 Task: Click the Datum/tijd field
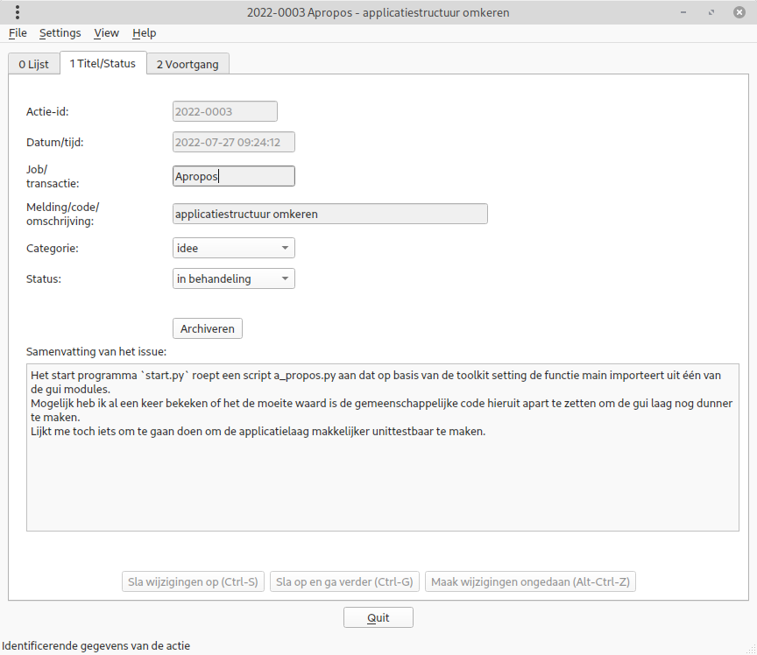[x=233, y=142]
